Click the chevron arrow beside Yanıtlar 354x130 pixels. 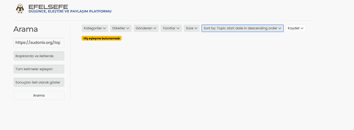[178, 28]
